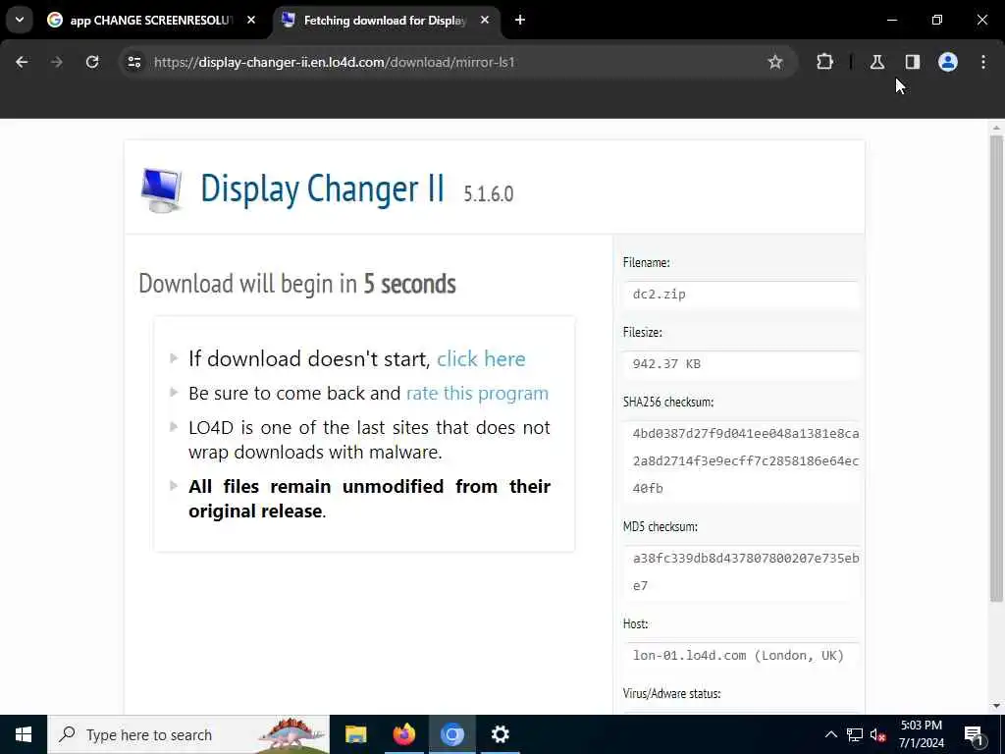Close the app CHANGE SCREENRESOLUTION tab

[251, 21]
